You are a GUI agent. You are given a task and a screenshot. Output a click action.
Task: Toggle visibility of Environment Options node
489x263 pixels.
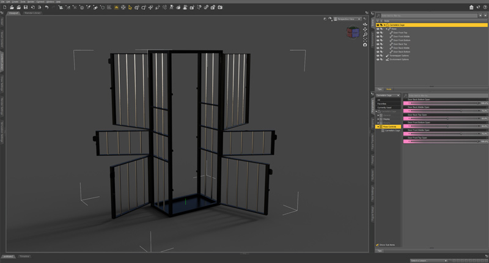click(378, 59)
